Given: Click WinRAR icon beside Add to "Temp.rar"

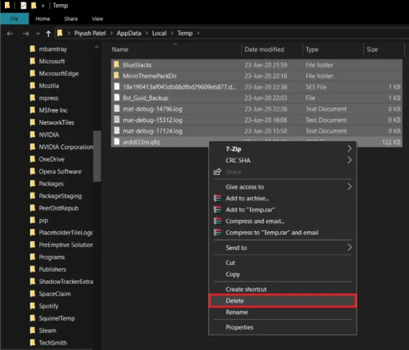Looking at the screenshot, I should [x=218, y=210].
